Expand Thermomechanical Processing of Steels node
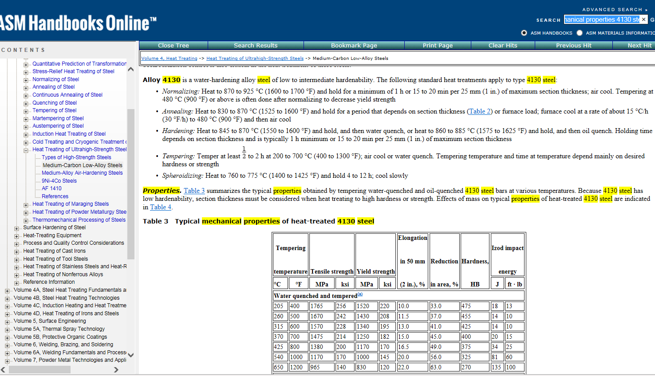655x376 pixels. [26, 221]
